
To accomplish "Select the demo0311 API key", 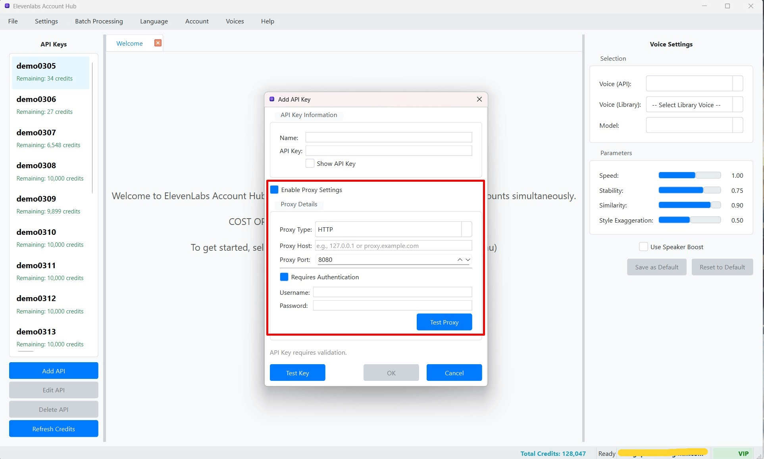I will 50,271.
